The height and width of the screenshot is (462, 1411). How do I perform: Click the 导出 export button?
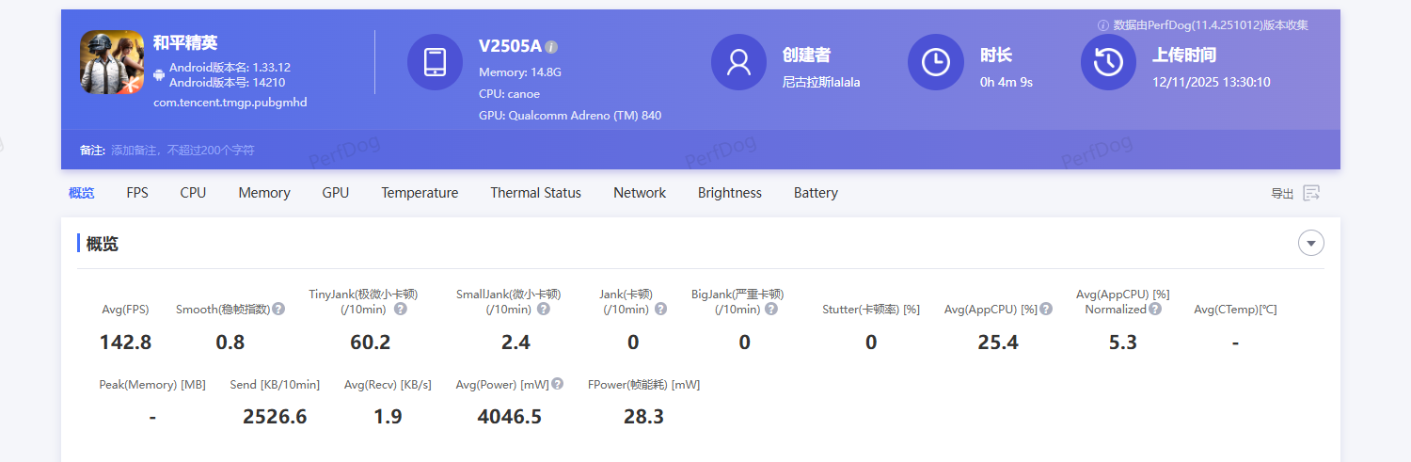pyautogui.click(x=1295, y=193)
